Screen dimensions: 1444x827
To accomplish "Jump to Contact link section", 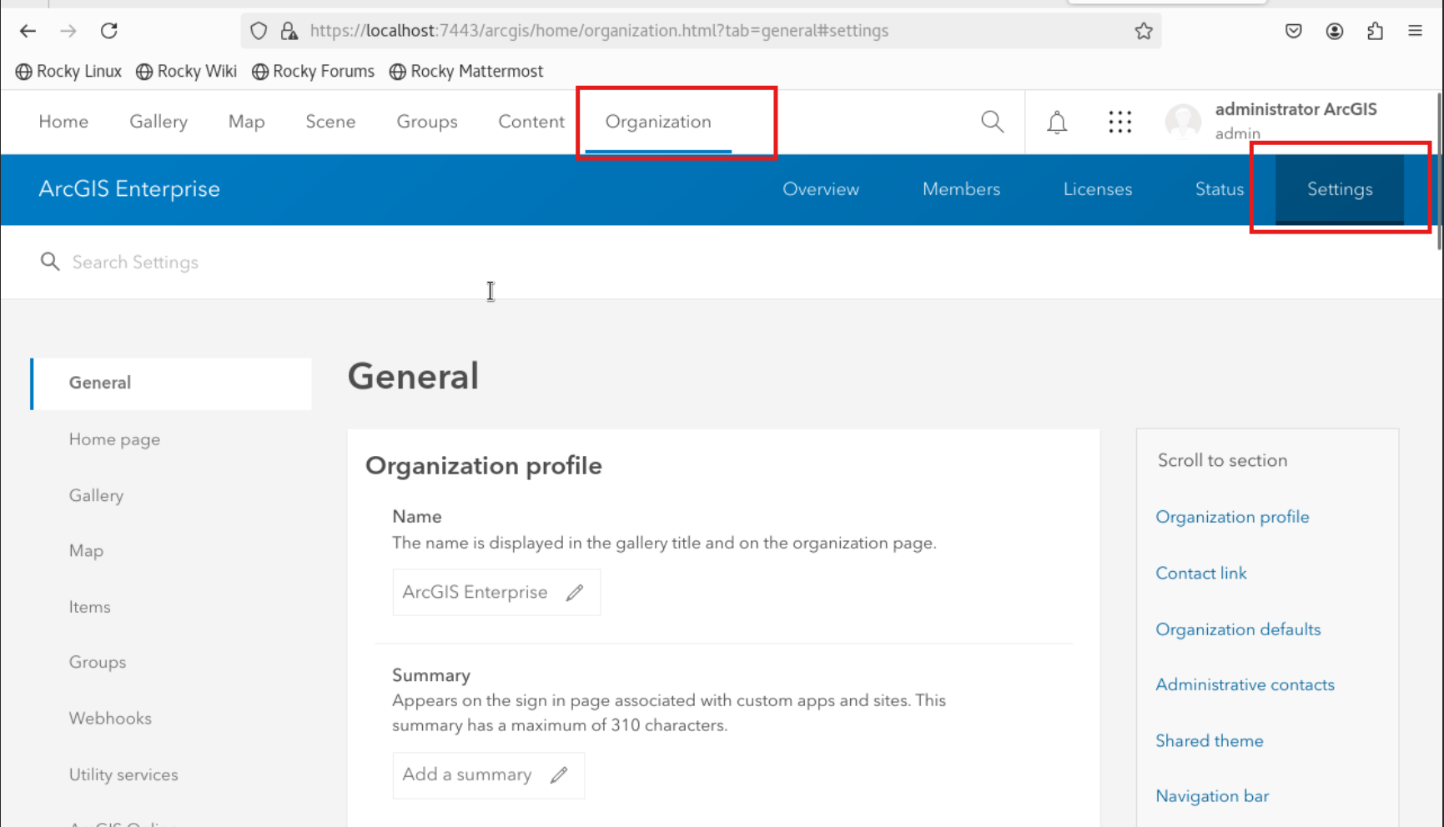I will pyautogui.click(x=1201, y=574).
